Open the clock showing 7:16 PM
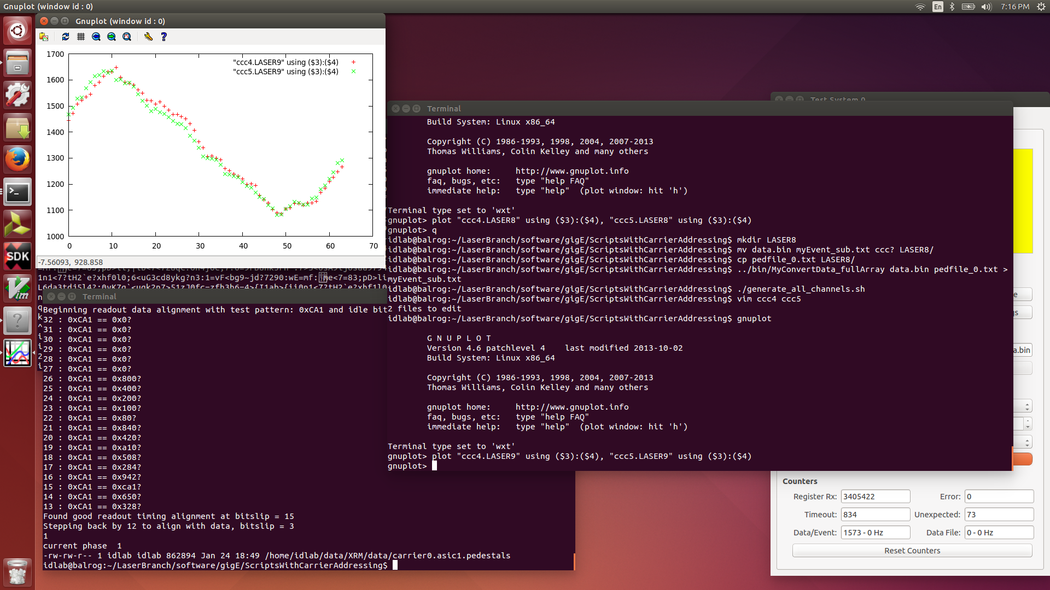This screenshot has width=1050, height=590. click(1014, 7)
